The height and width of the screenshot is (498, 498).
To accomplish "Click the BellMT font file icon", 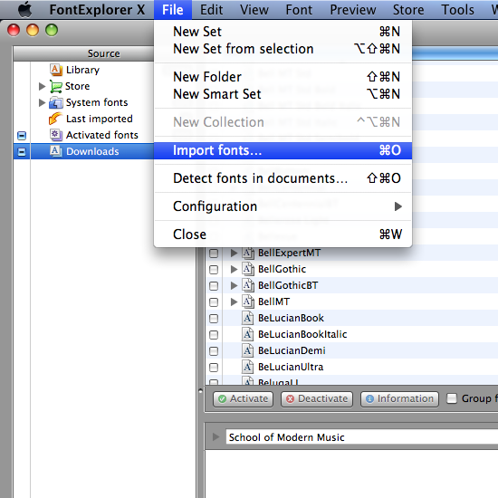I will (248, 302).
